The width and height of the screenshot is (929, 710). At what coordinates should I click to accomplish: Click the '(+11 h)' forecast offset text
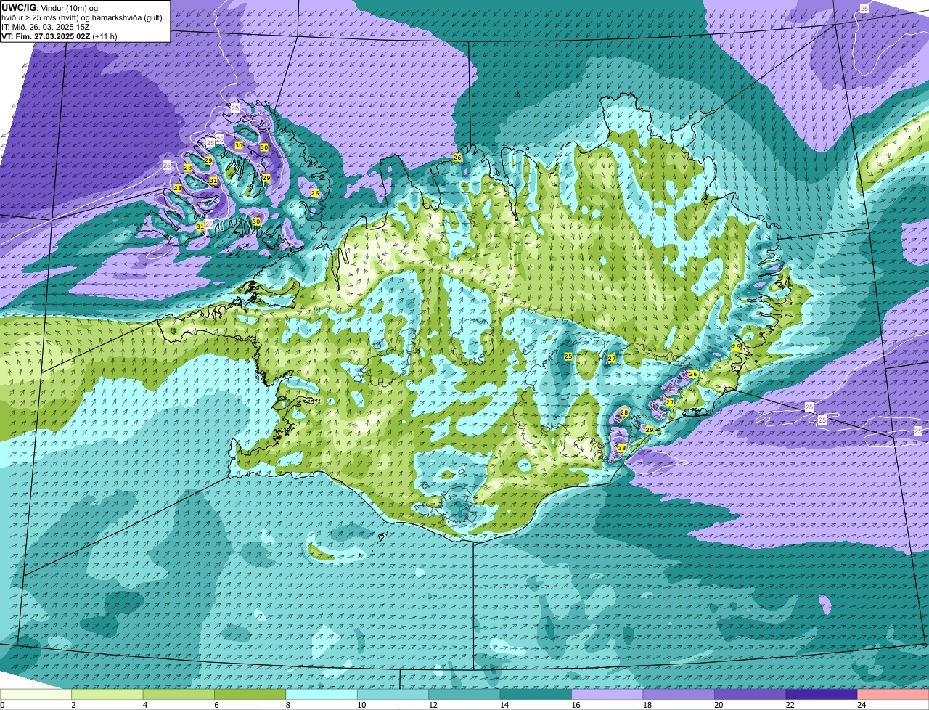pos(105,36)
